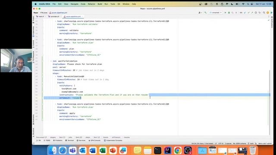Open the Code menu

(83, 4)
